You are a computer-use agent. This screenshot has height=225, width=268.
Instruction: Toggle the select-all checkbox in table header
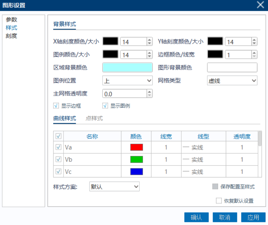pyautogui.click(x=58, y=136)
